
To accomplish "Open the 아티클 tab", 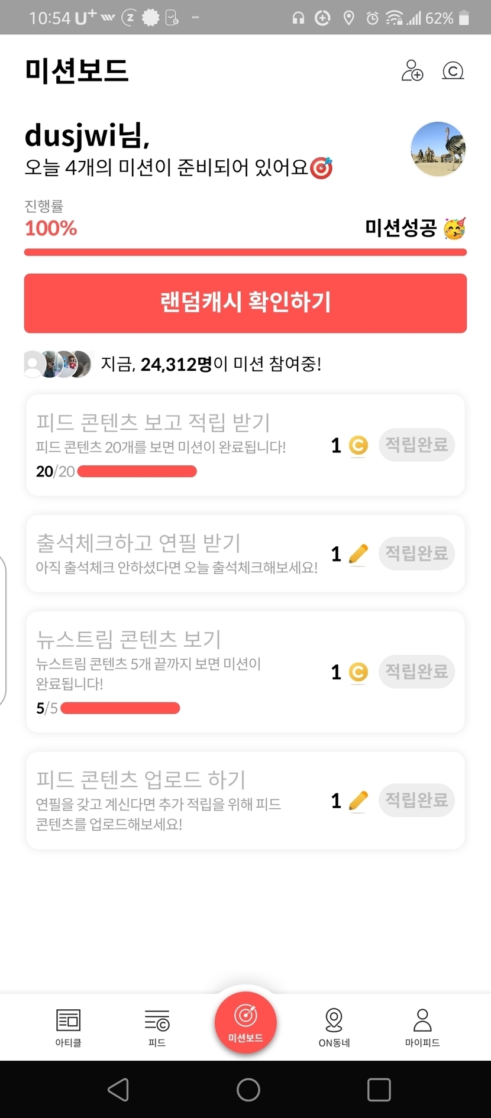I will click(68, 1028).
